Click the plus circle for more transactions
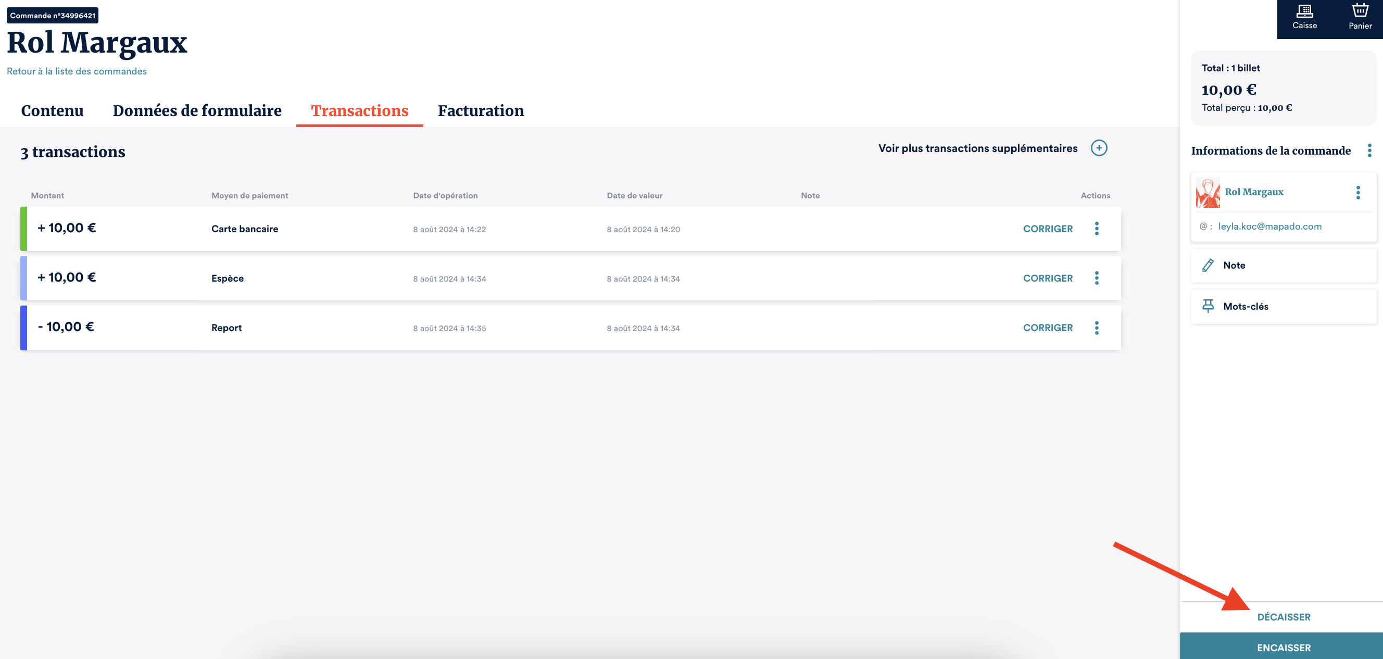The width and height of the screenshot is (1383, 659). point(1099,148)
